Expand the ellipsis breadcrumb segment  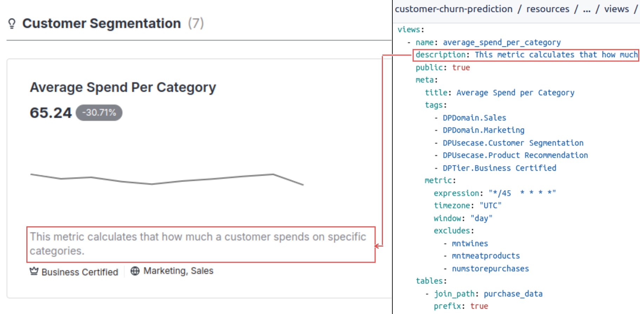[587, 9]
